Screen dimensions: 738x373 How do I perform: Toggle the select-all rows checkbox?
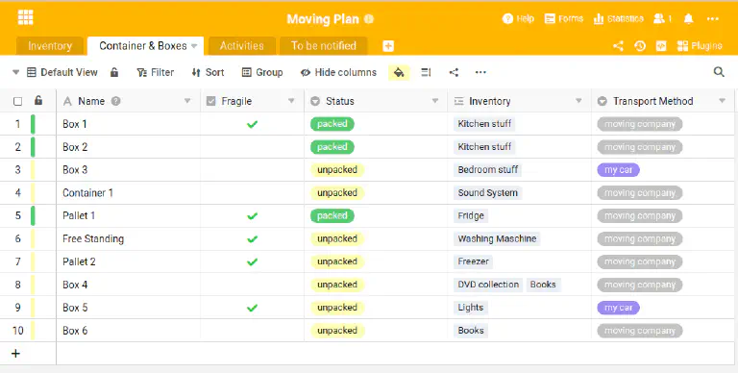pos(18,101)
